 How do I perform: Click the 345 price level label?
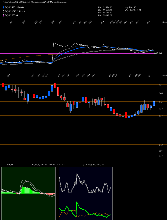pos(161,102)
